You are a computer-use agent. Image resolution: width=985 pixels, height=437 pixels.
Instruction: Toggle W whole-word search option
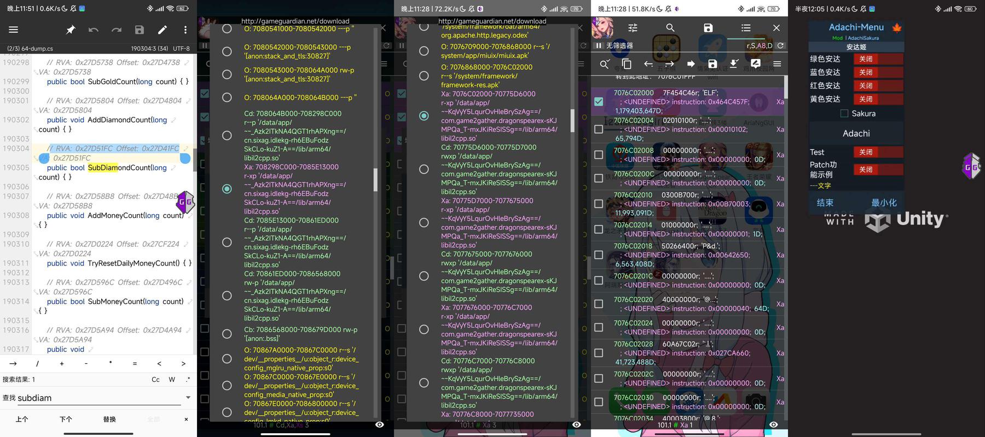click(172, 380)
